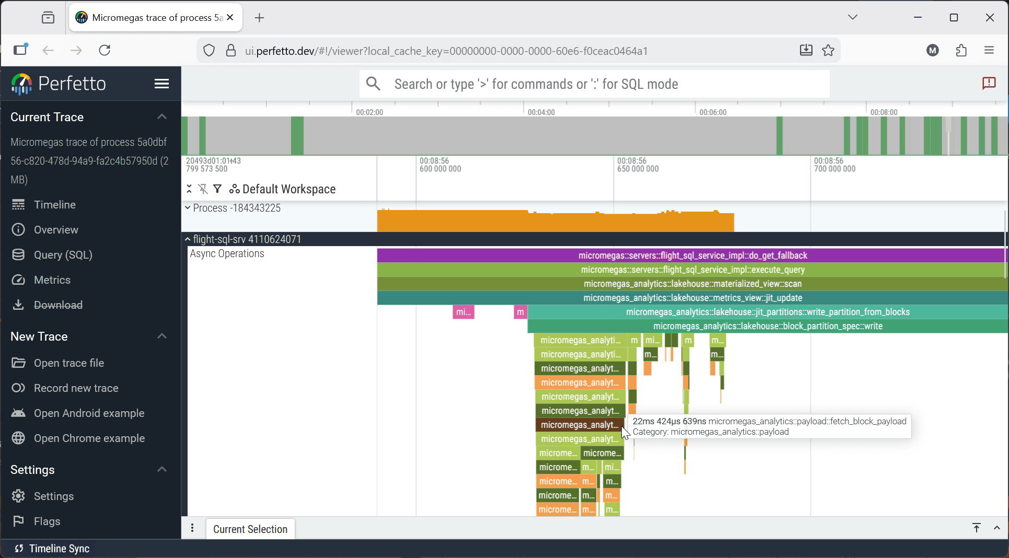Open Firefox account M icon

933,50
